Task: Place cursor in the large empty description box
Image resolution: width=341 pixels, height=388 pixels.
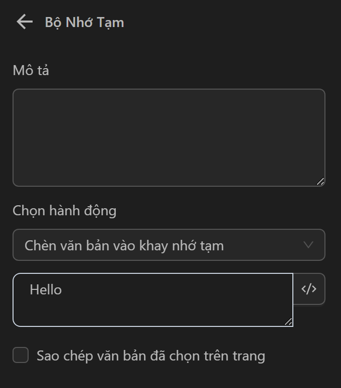Action: (168, 138)
